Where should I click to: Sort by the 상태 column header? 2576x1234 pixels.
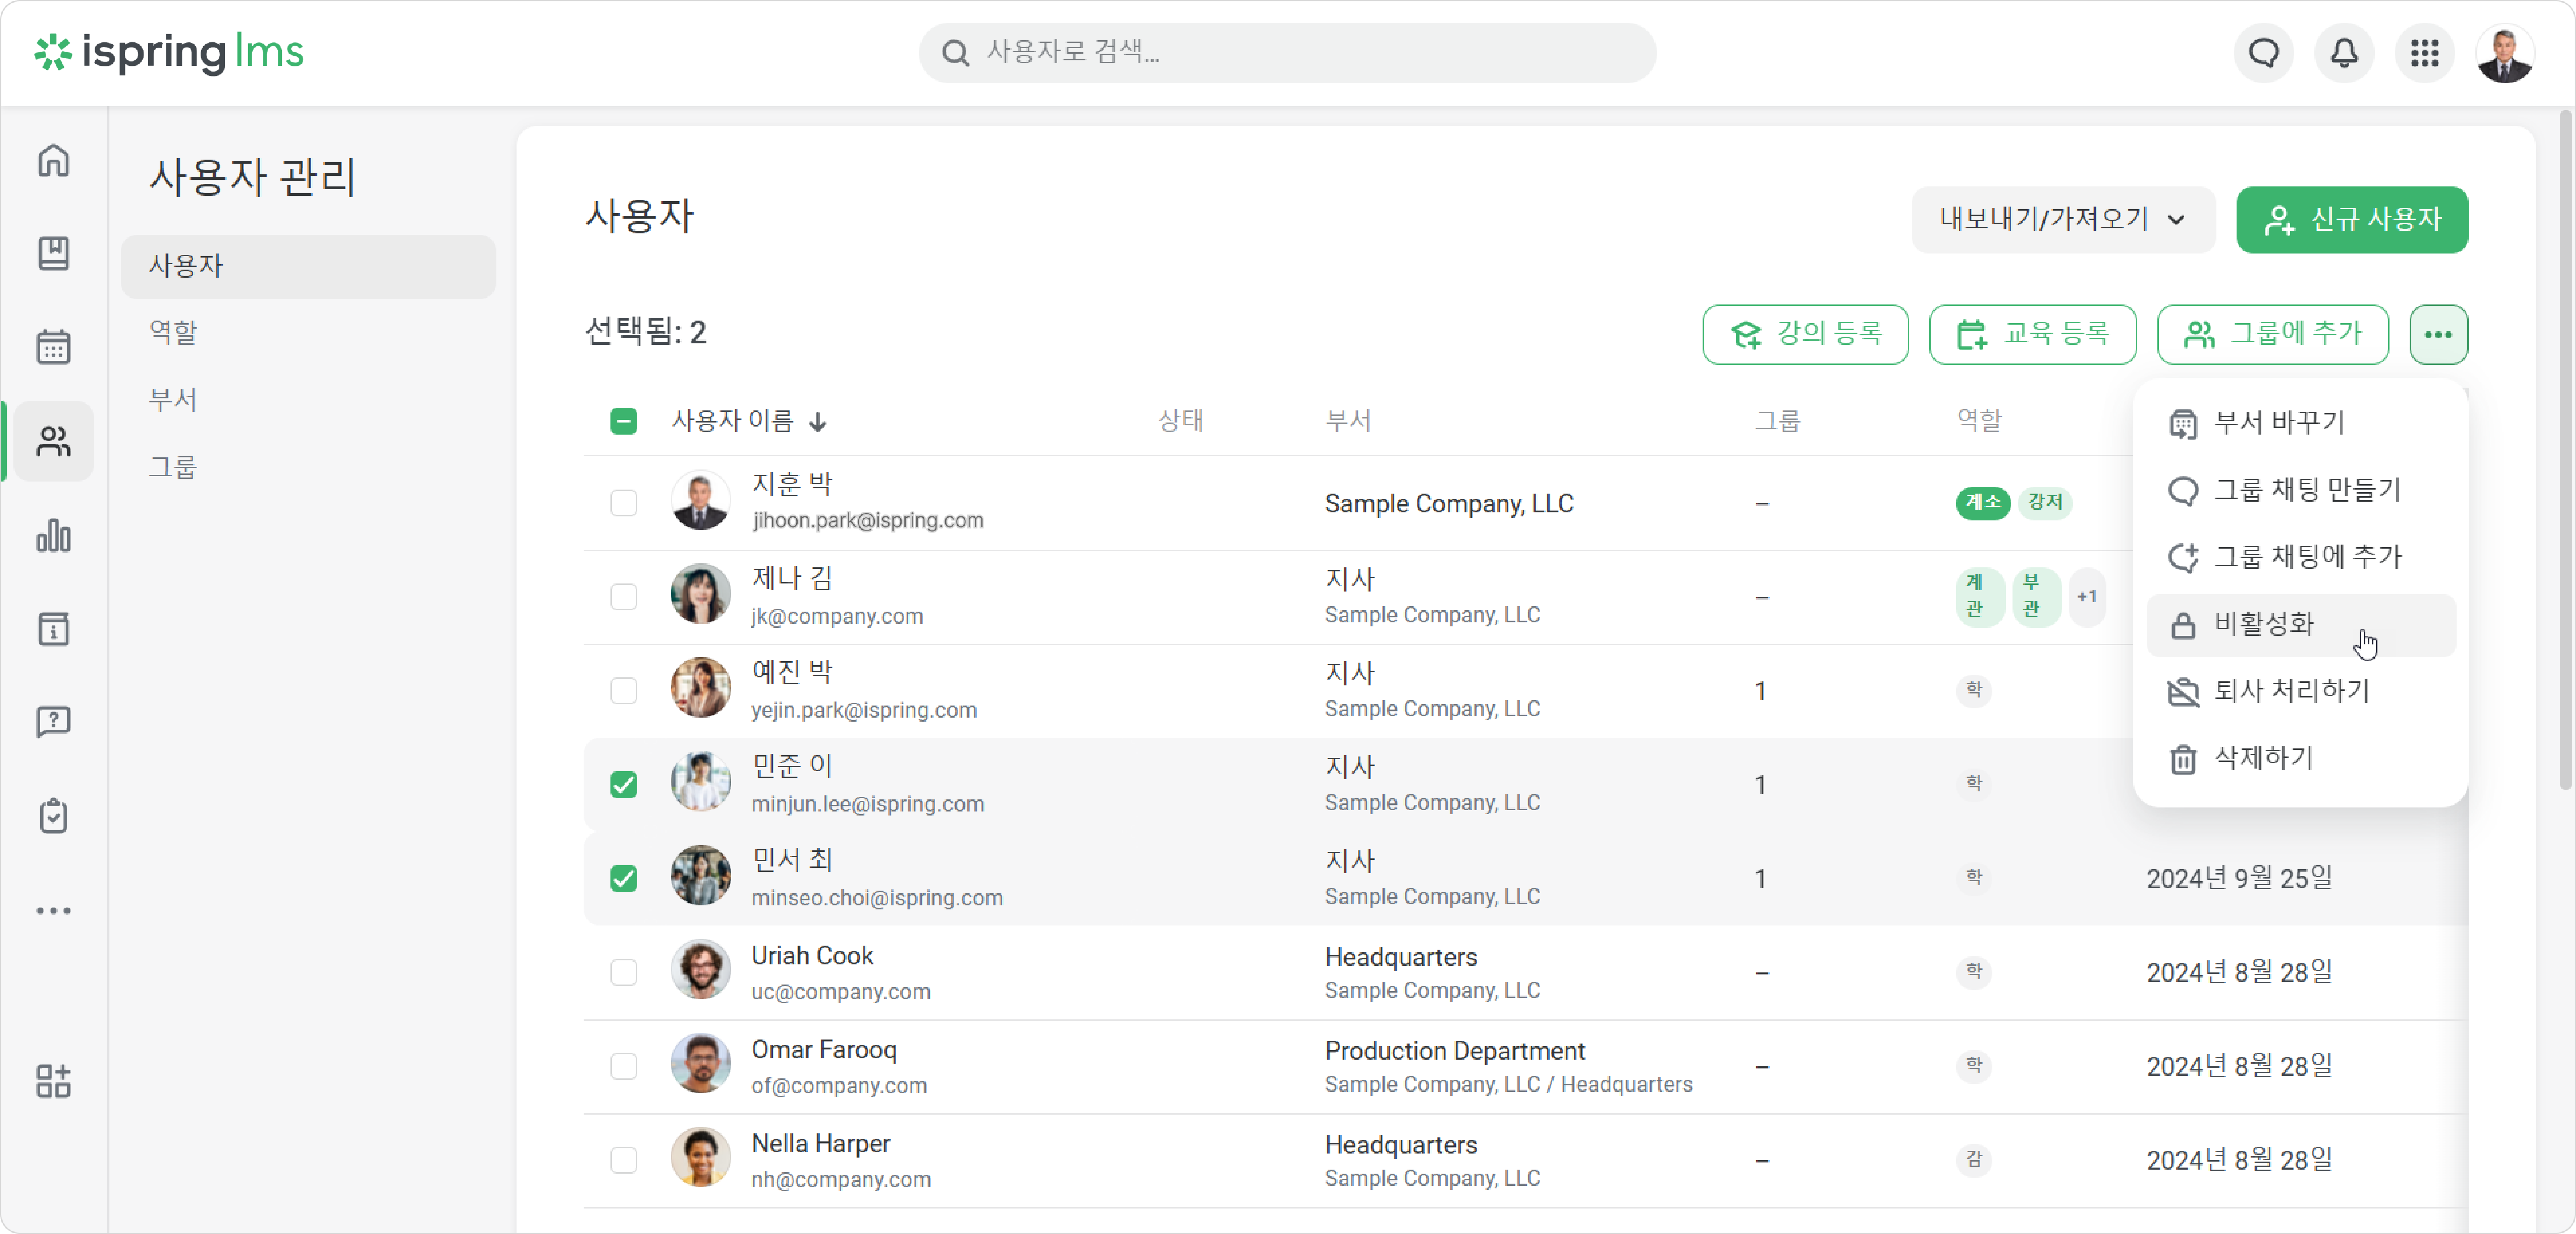[x=1181, y=421]
